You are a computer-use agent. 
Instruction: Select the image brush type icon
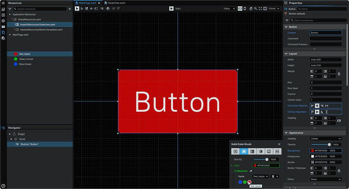(x=269, y=152)
